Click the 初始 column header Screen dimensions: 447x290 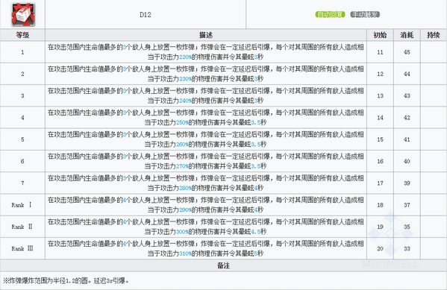[380, 35]
